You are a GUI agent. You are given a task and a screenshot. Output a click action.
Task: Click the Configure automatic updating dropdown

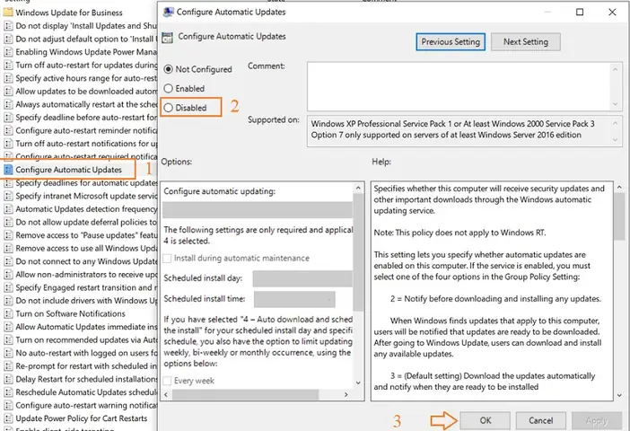[258, 210]
